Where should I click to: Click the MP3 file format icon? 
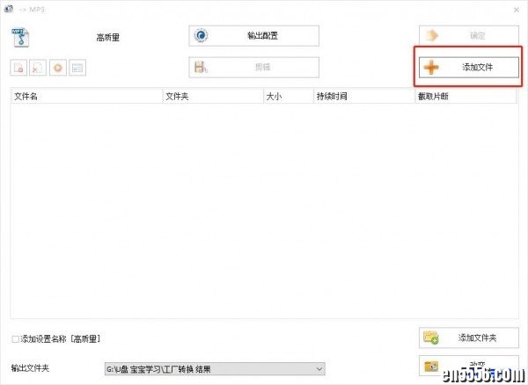[x=20, y=38]
